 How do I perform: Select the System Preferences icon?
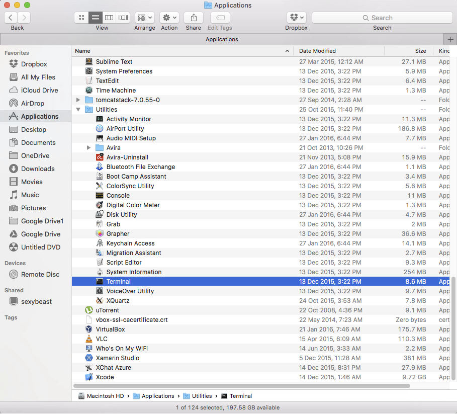(x=89, y=71)
